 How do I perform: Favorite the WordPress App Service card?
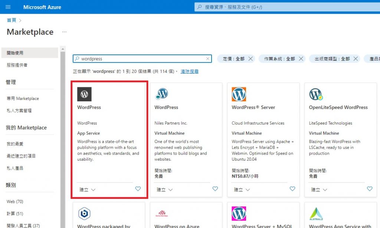(138, 189)
